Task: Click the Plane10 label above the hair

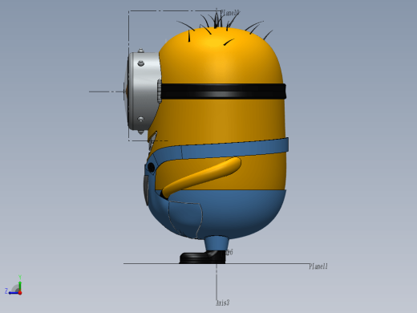Action: (x=230, y=13)
